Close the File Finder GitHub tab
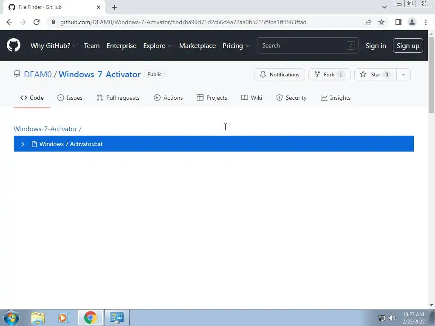Screen dimensions: 435x326 pyautogui.click(x=99, y=7)
